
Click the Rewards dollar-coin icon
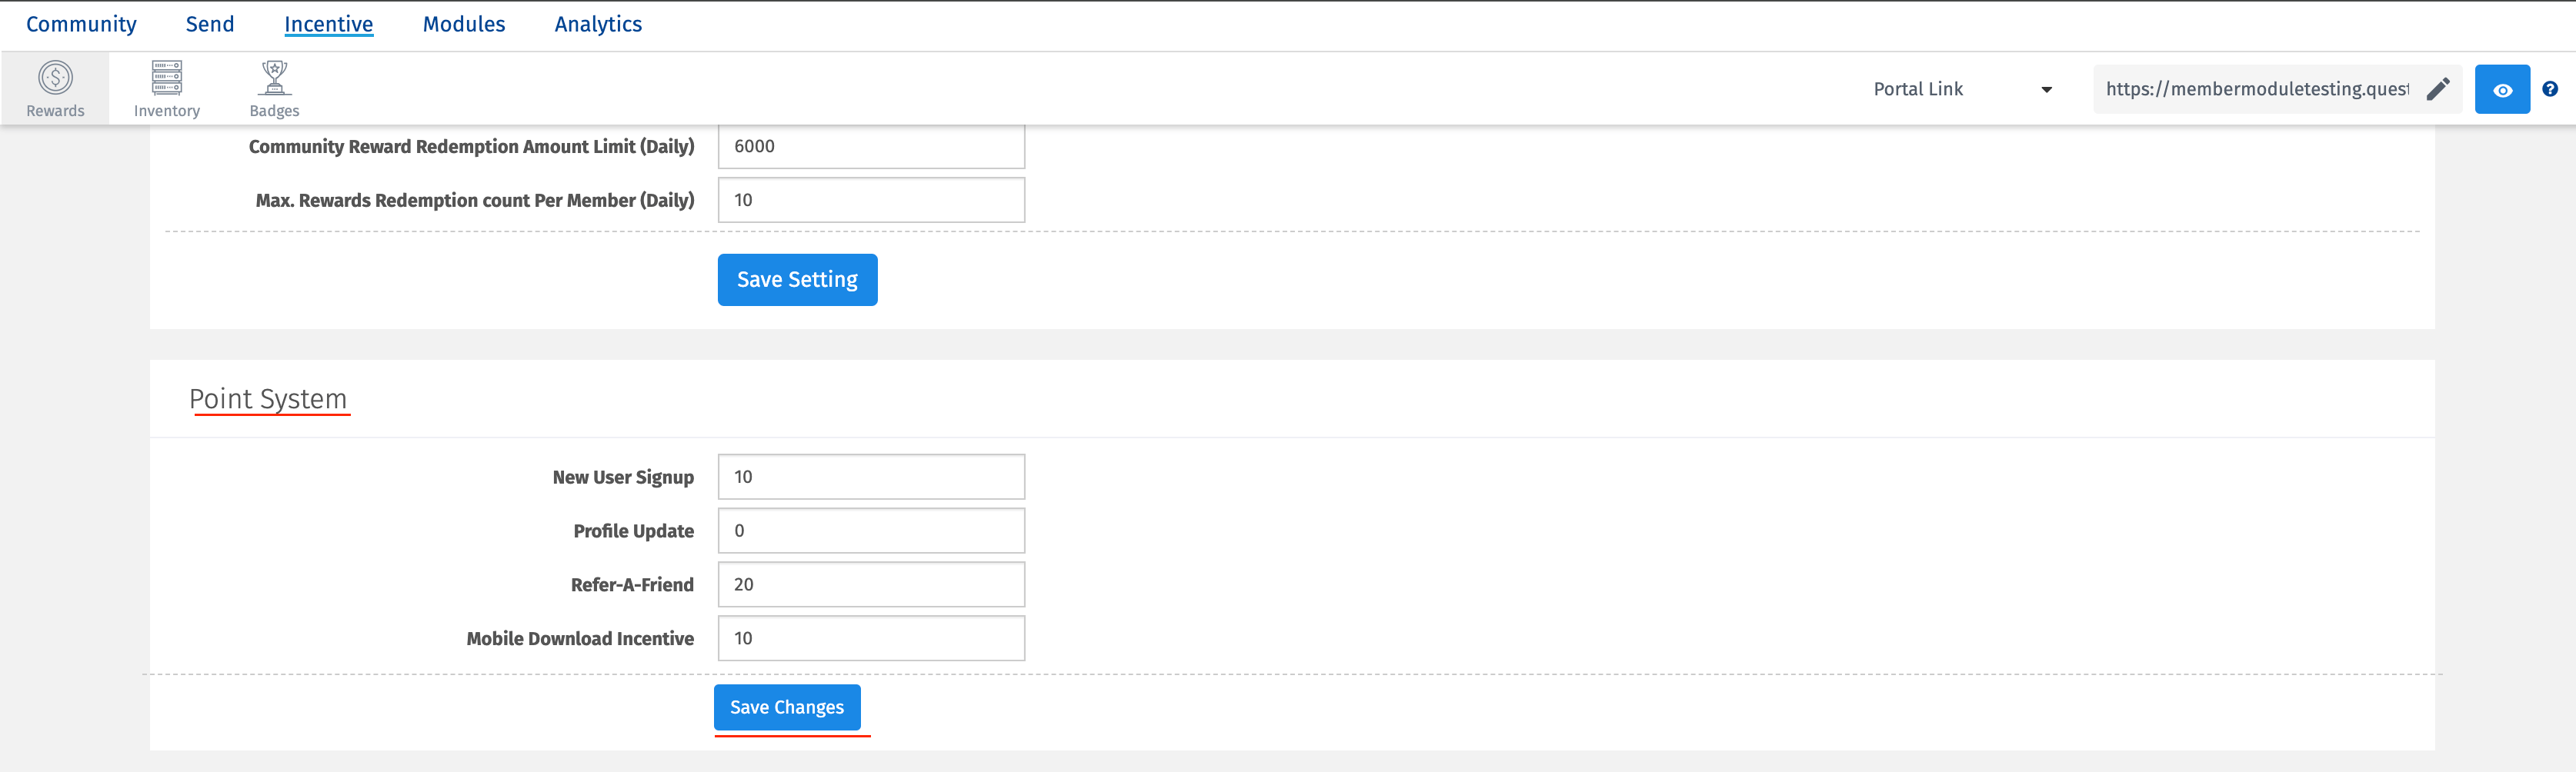(x=55, y=75)
